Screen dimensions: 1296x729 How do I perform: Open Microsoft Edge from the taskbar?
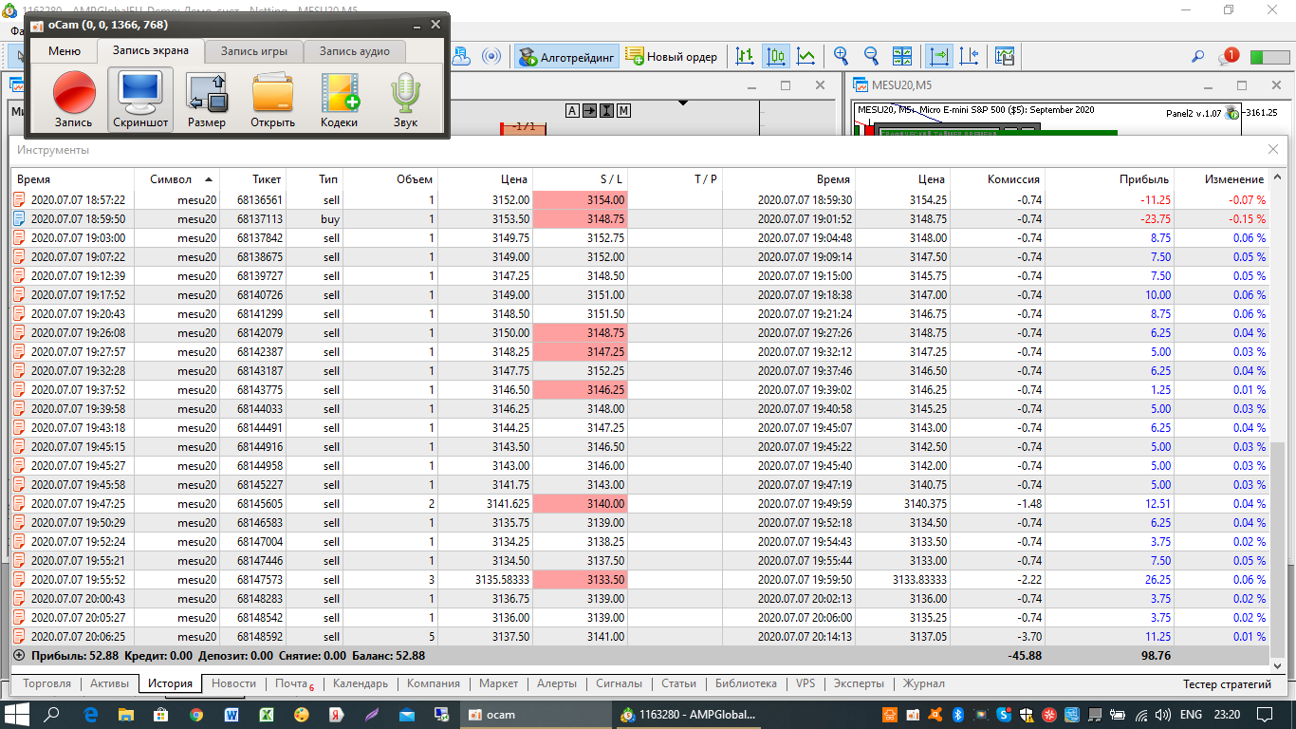92,714
